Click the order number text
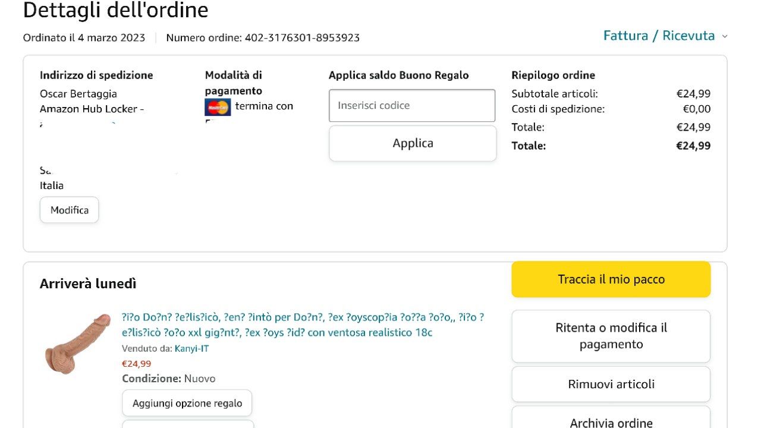761x428 pixels. pos(263,37)
